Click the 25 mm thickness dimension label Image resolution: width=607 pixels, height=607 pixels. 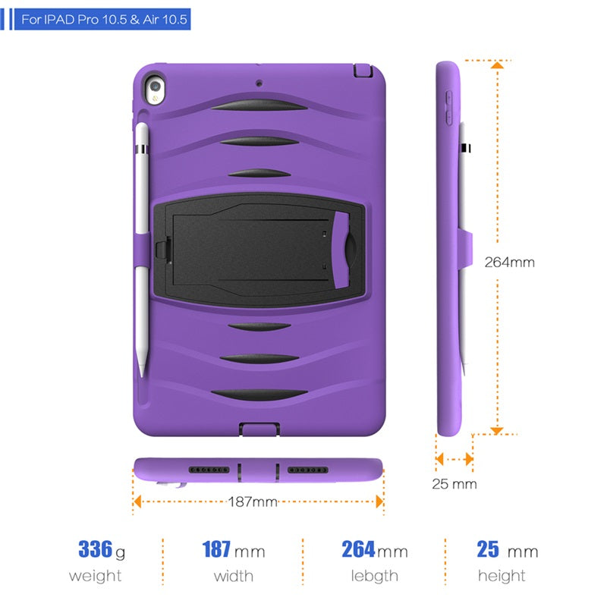click(x=454, y=484)
